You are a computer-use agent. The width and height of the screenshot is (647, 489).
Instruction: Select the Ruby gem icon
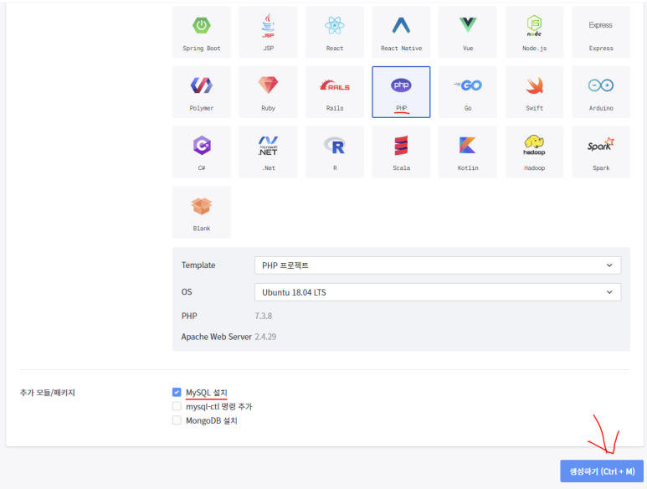(268, 85)
